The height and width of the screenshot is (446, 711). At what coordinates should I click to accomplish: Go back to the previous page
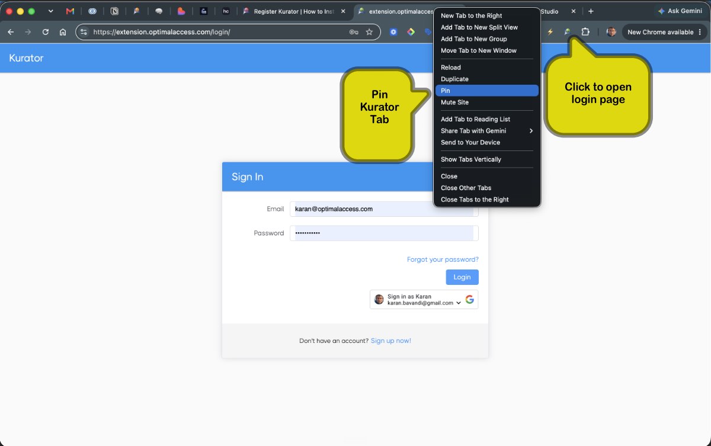click(x=11, y=32)
